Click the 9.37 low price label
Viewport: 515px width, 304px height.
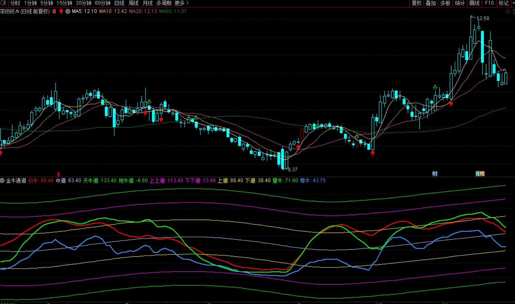(292, 170)
